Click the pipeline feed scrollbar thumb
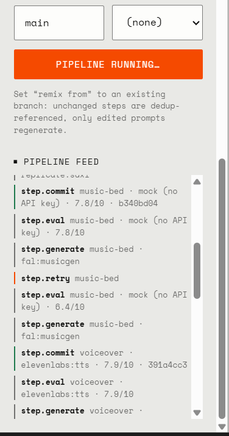The width and height of the screenshot is (229, 436). pyautogui.click(x=197, y=271)
